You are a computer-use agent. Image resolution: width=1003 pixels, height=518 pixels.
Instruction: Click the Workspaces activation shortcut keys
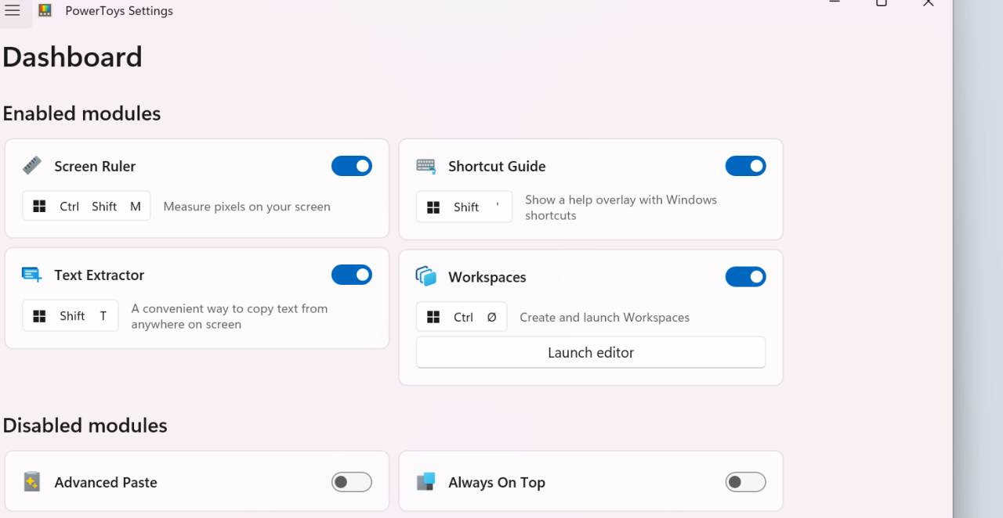click(x=462, y=317)
